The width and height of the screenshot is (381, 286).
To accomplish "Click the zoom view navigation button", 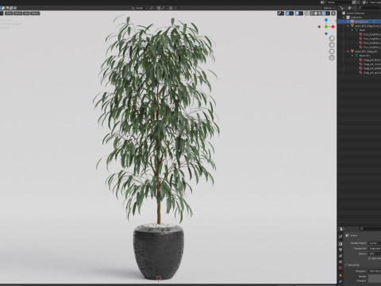I will point(332,38).
